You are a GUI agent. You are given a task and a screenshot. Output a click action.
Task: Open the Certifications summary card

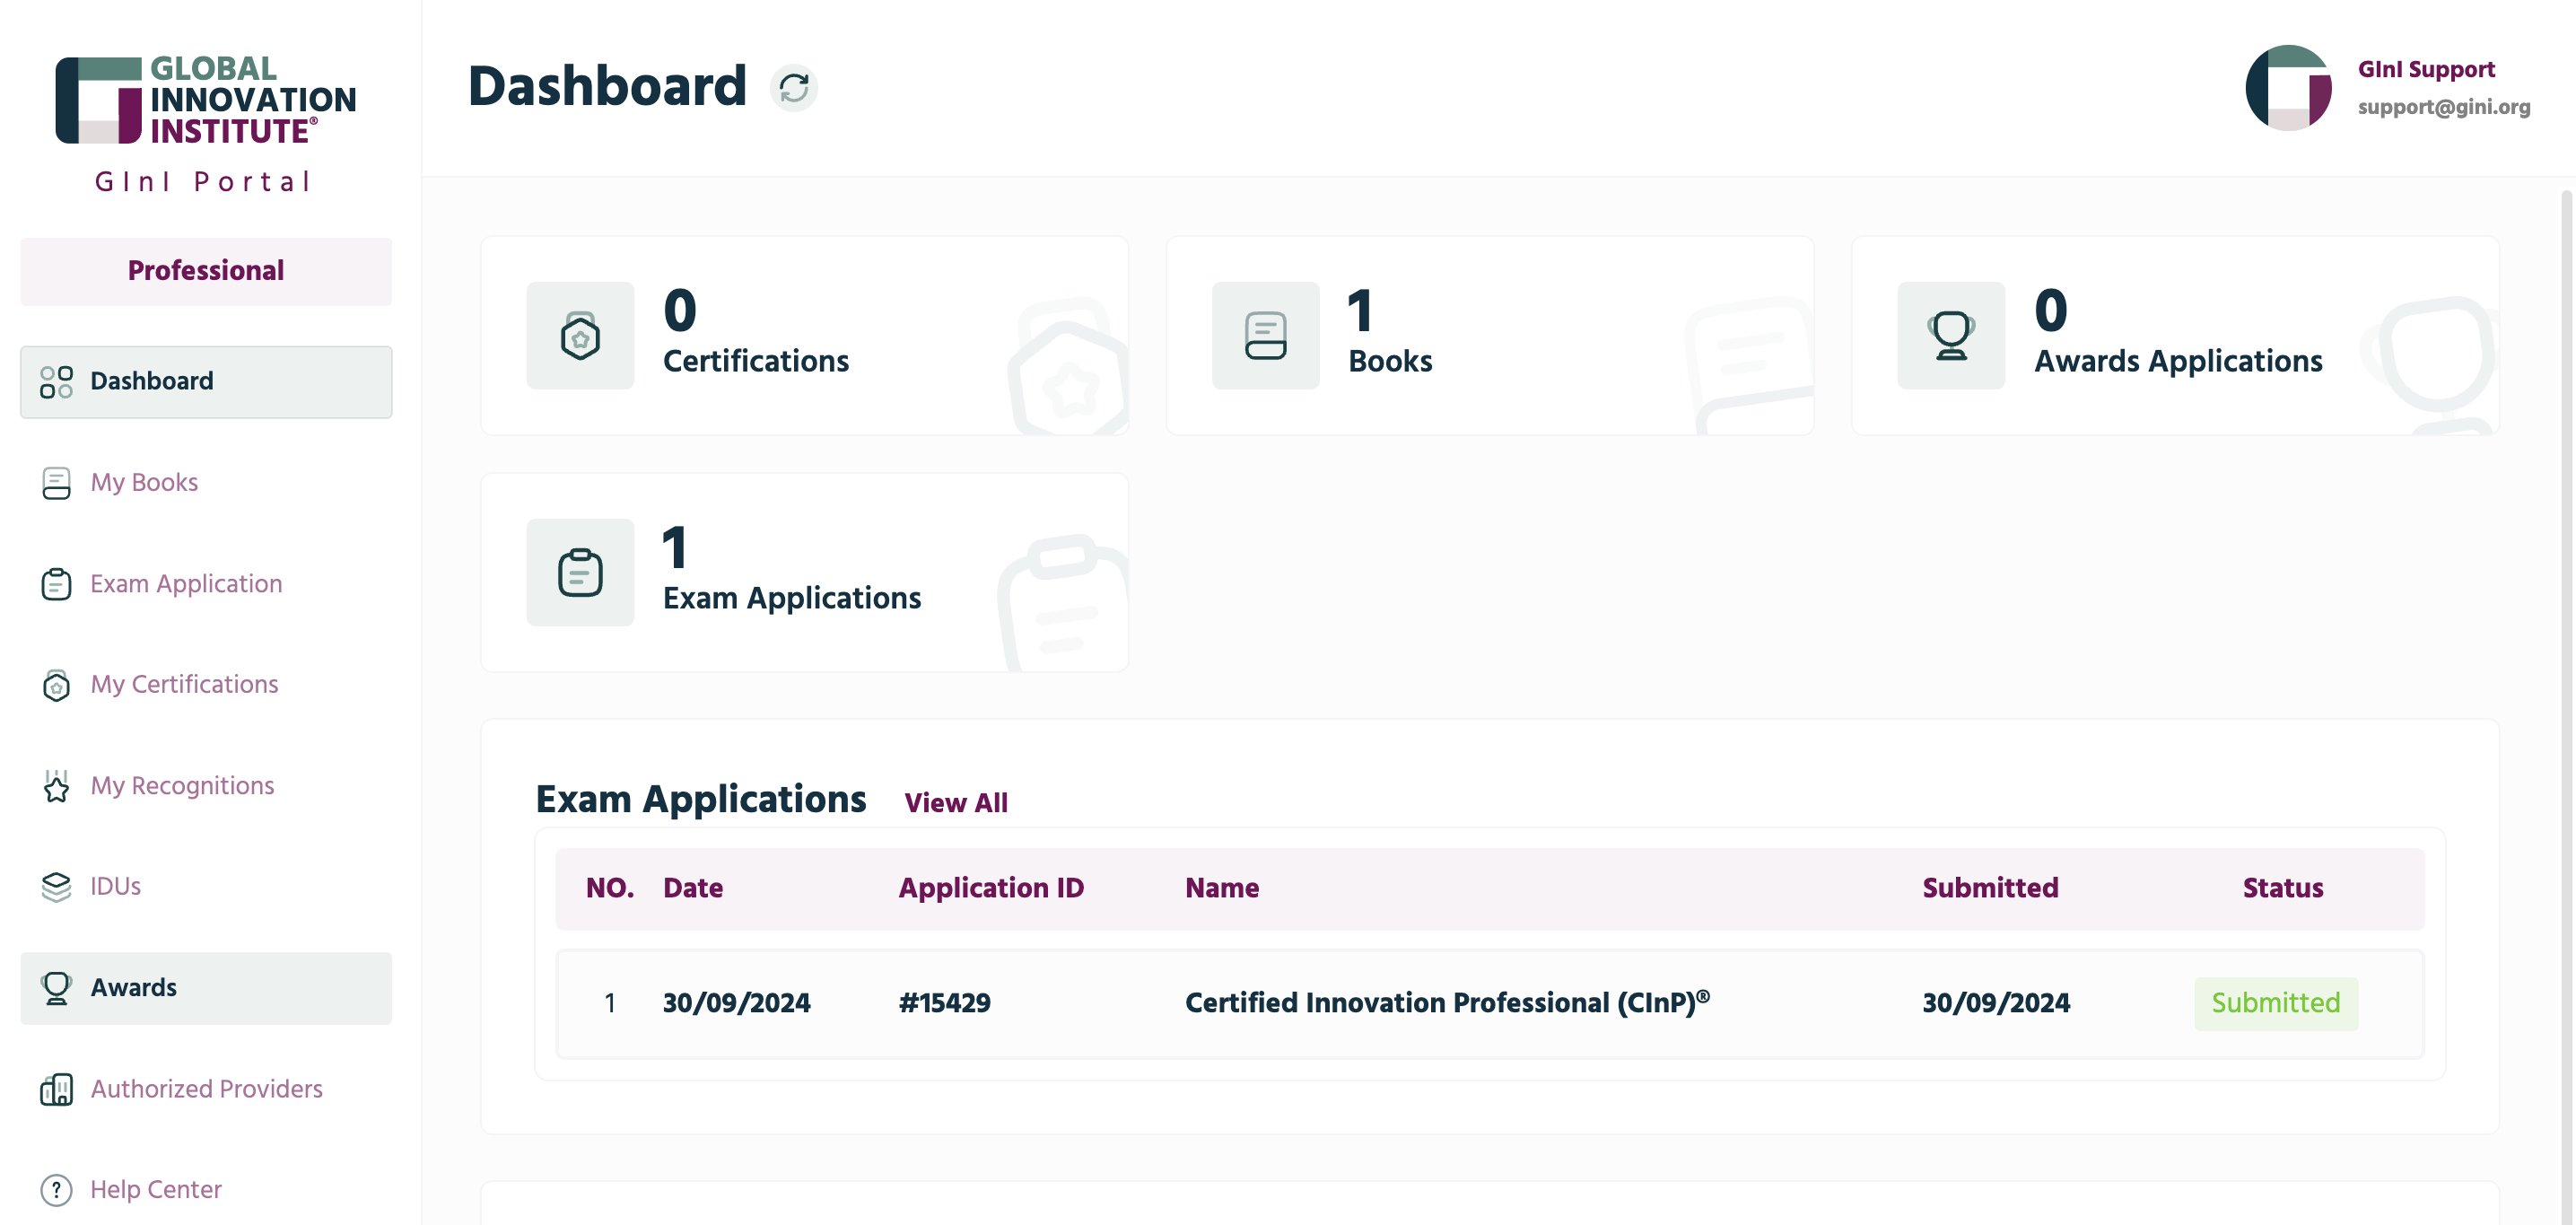coord(804,336)
